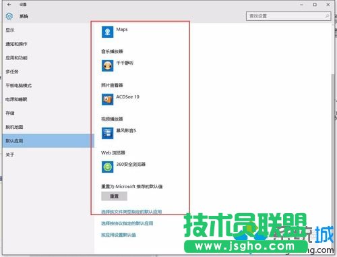This screenshot has width=337, height=257.
Task: Click the 重置 button
Action: 114,196
